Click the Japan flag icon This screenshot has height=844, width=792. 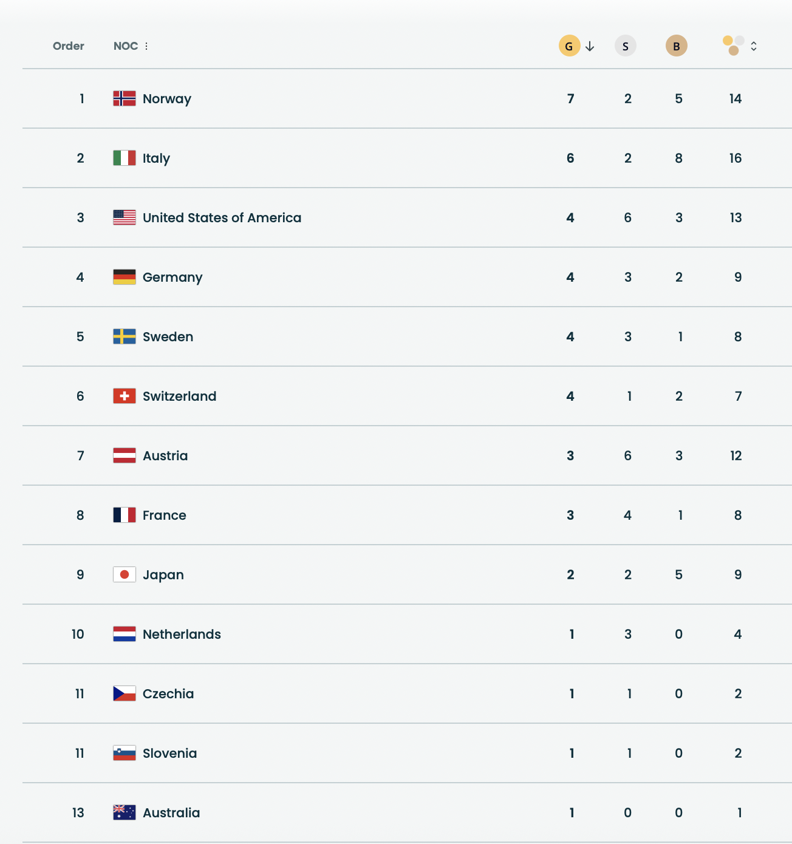click(125, 574)
